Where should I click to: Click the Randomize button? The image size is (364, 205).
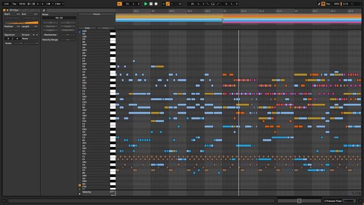click(50, 35)
